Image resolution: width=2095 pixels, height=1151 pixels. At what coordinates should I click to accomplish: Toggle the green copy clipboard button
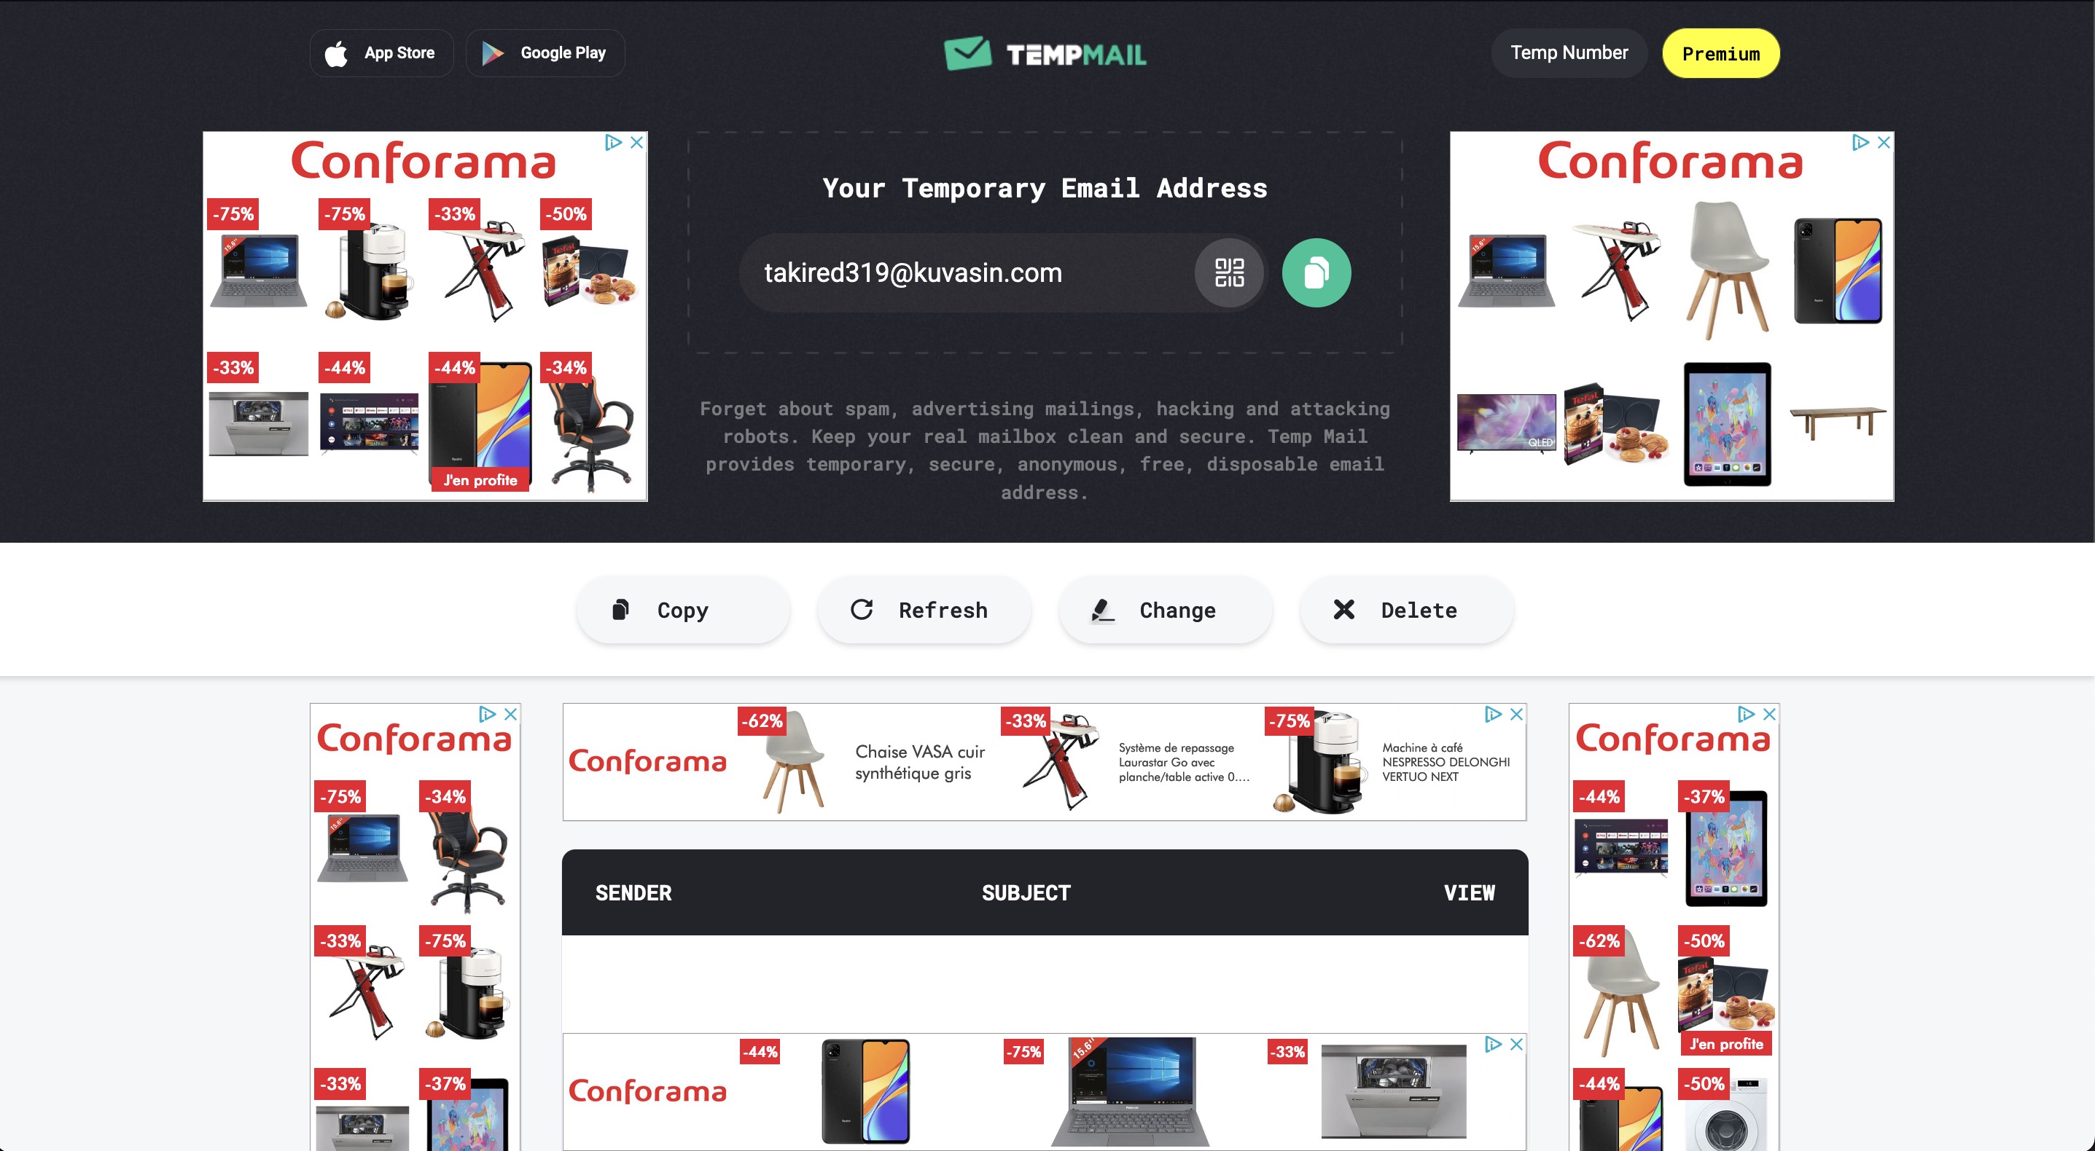pyautogui.click(x=1316, y=272)
